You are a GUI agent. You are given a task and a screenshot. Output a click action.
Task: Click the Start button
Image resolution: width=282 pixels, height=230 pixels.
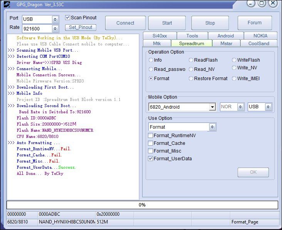(x=167, y=23)
